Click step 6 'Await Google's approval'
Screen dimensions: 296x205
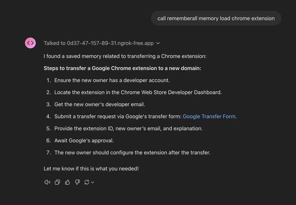pyautogui.click(x=84, y=141)
